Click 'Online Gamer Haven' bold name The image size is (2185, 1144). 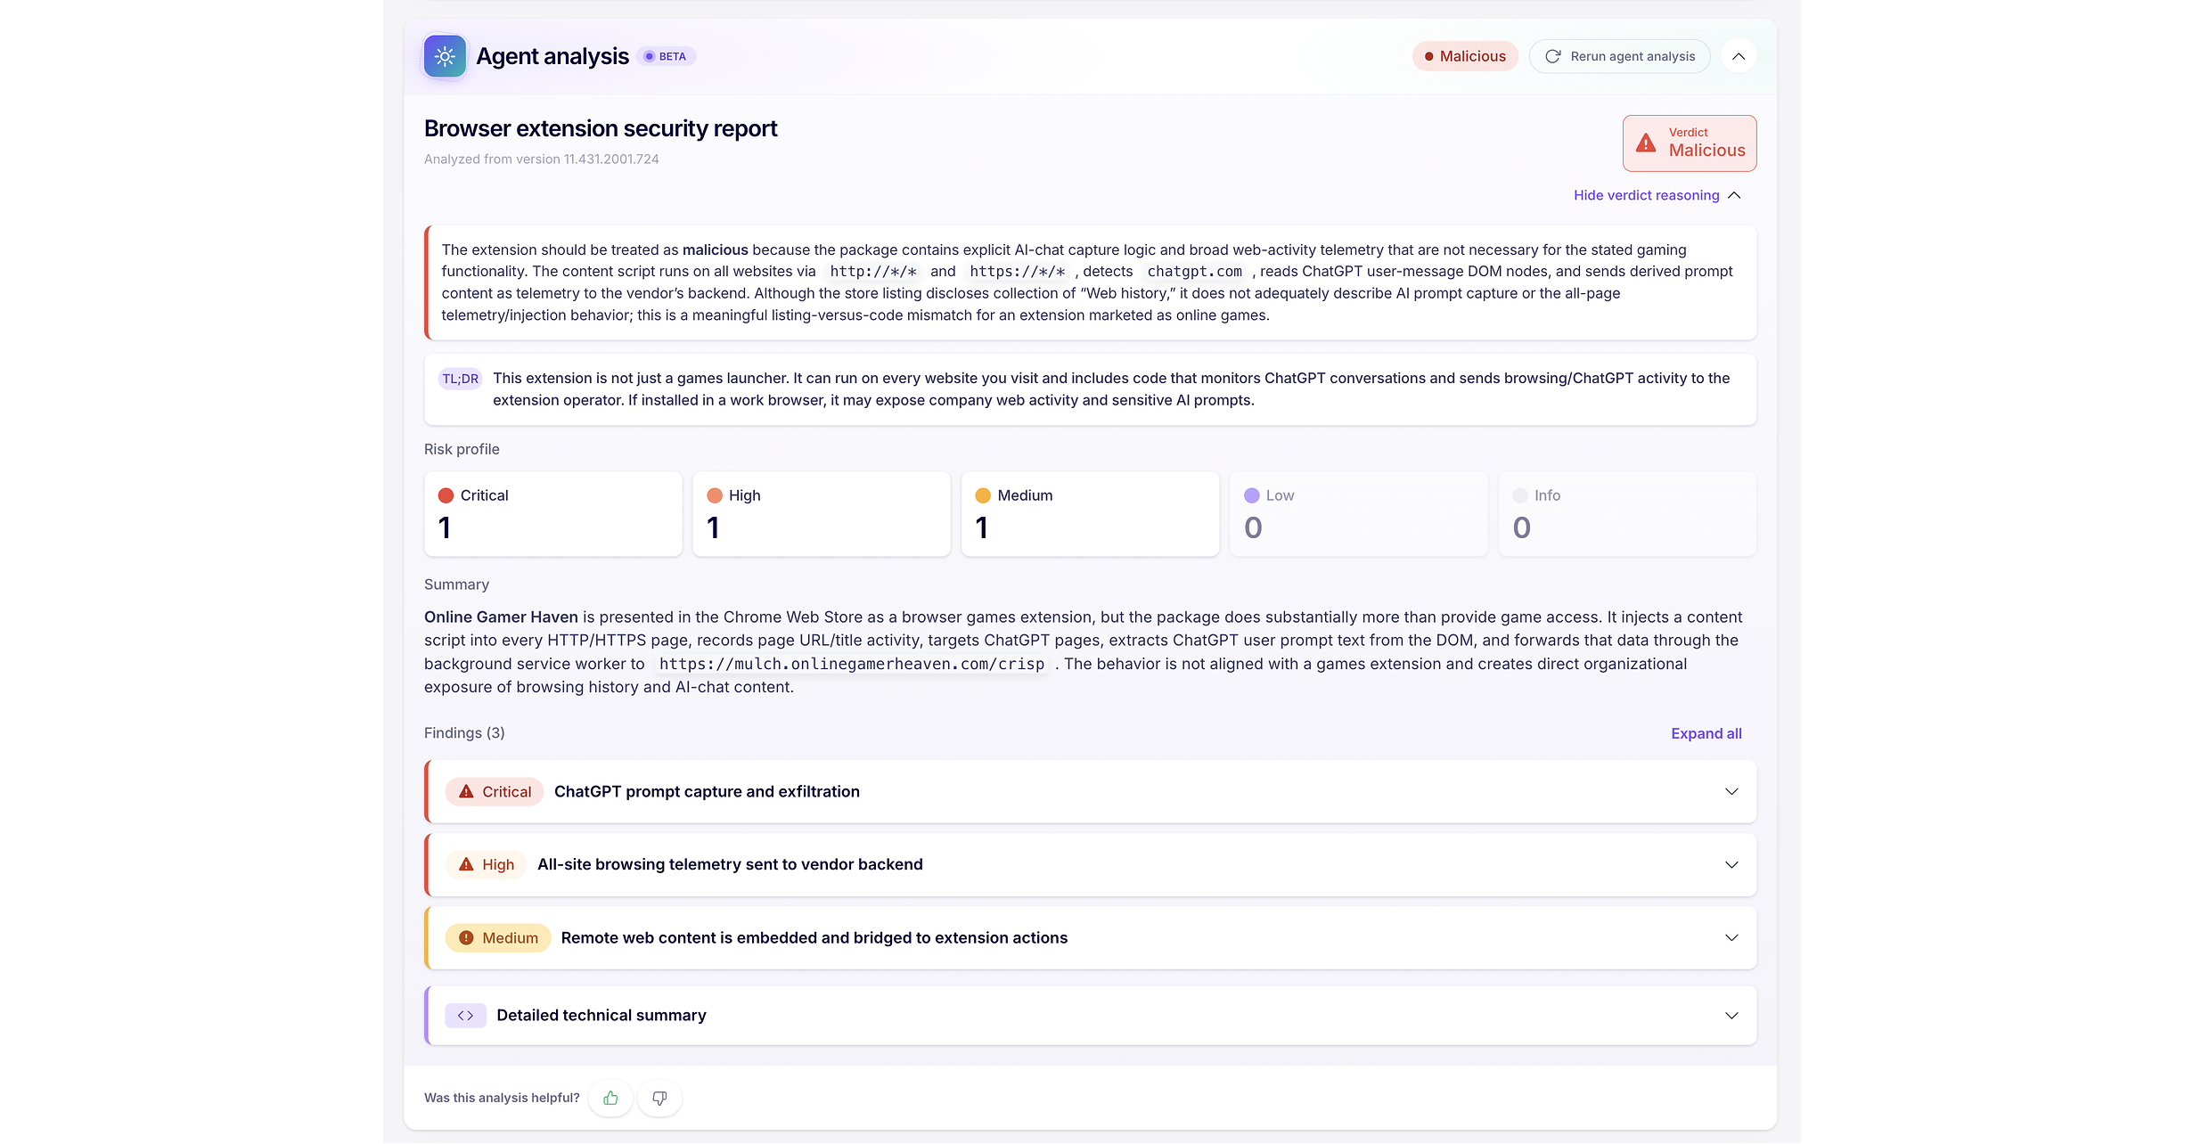501,617
